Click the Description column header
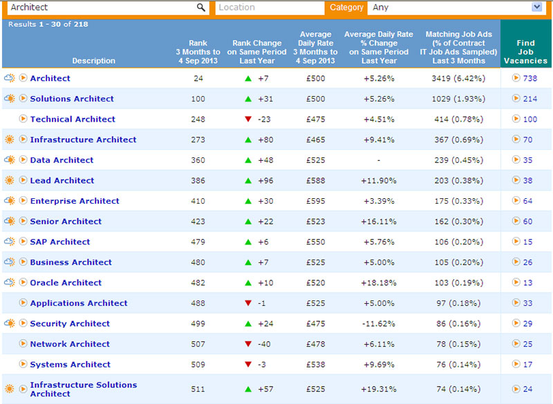The image size is (553, 404). pos(94,61)
